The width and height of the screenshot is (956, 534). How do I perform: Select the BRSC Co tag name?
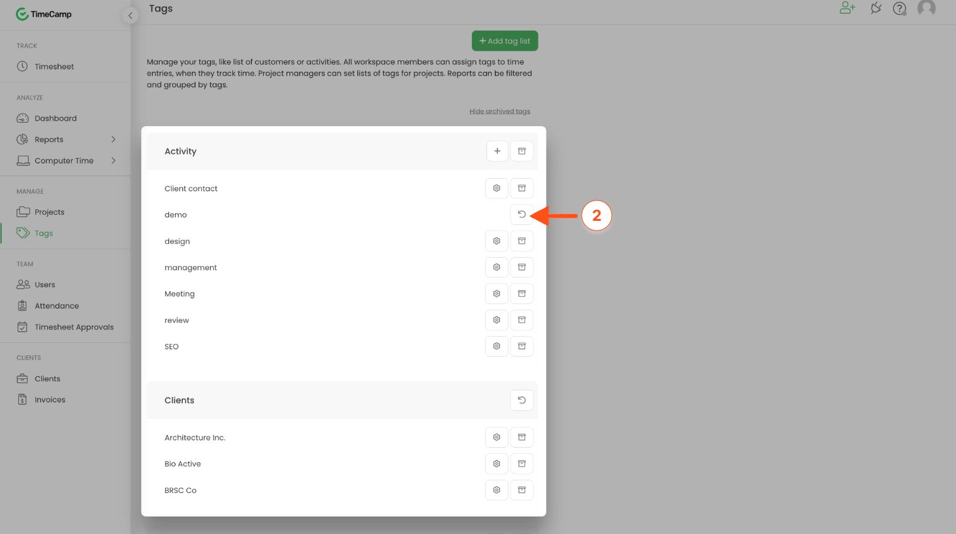pyautogui.click(x=180, y=491)
